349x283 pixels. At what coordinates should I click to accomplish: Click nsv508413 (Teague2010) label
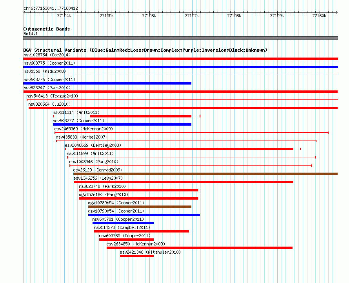52,96
